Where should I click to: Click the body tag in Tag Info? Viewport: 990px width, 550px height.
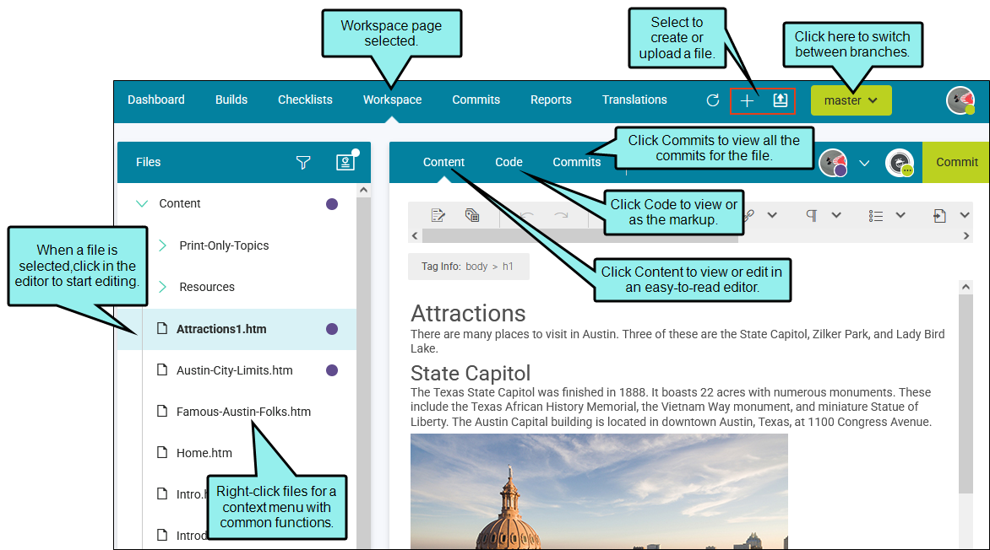tap(476, 267)
